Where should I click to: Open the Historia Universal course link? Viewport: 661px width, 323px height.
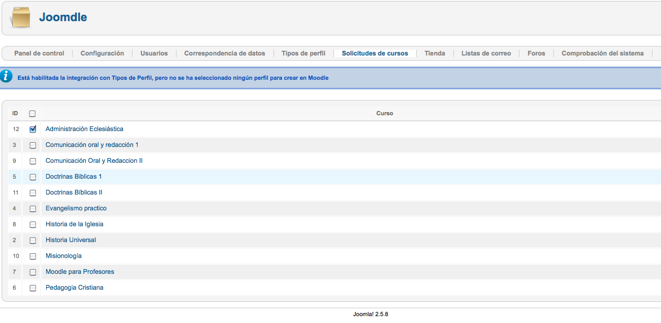[x=70, y=240]
